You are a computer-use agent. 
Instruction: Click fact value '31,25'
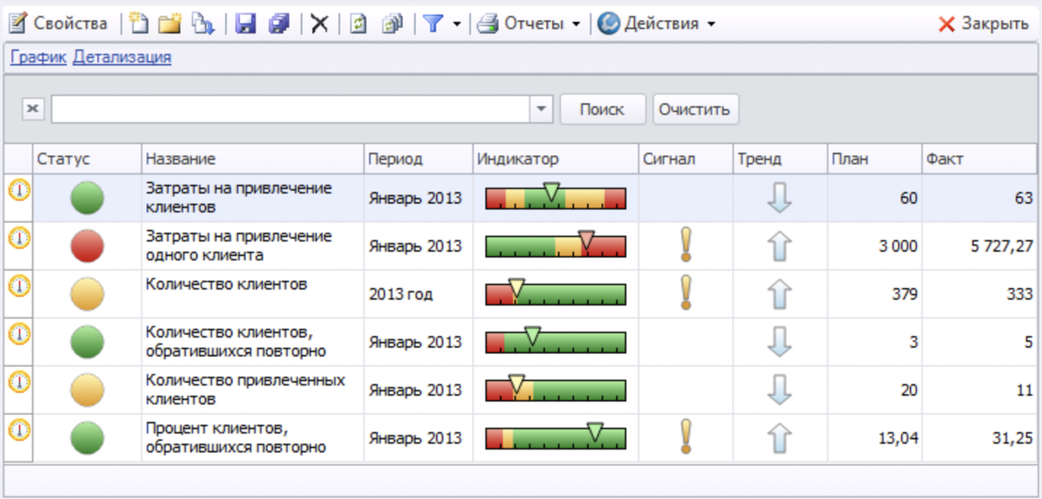pos(1013,438)
